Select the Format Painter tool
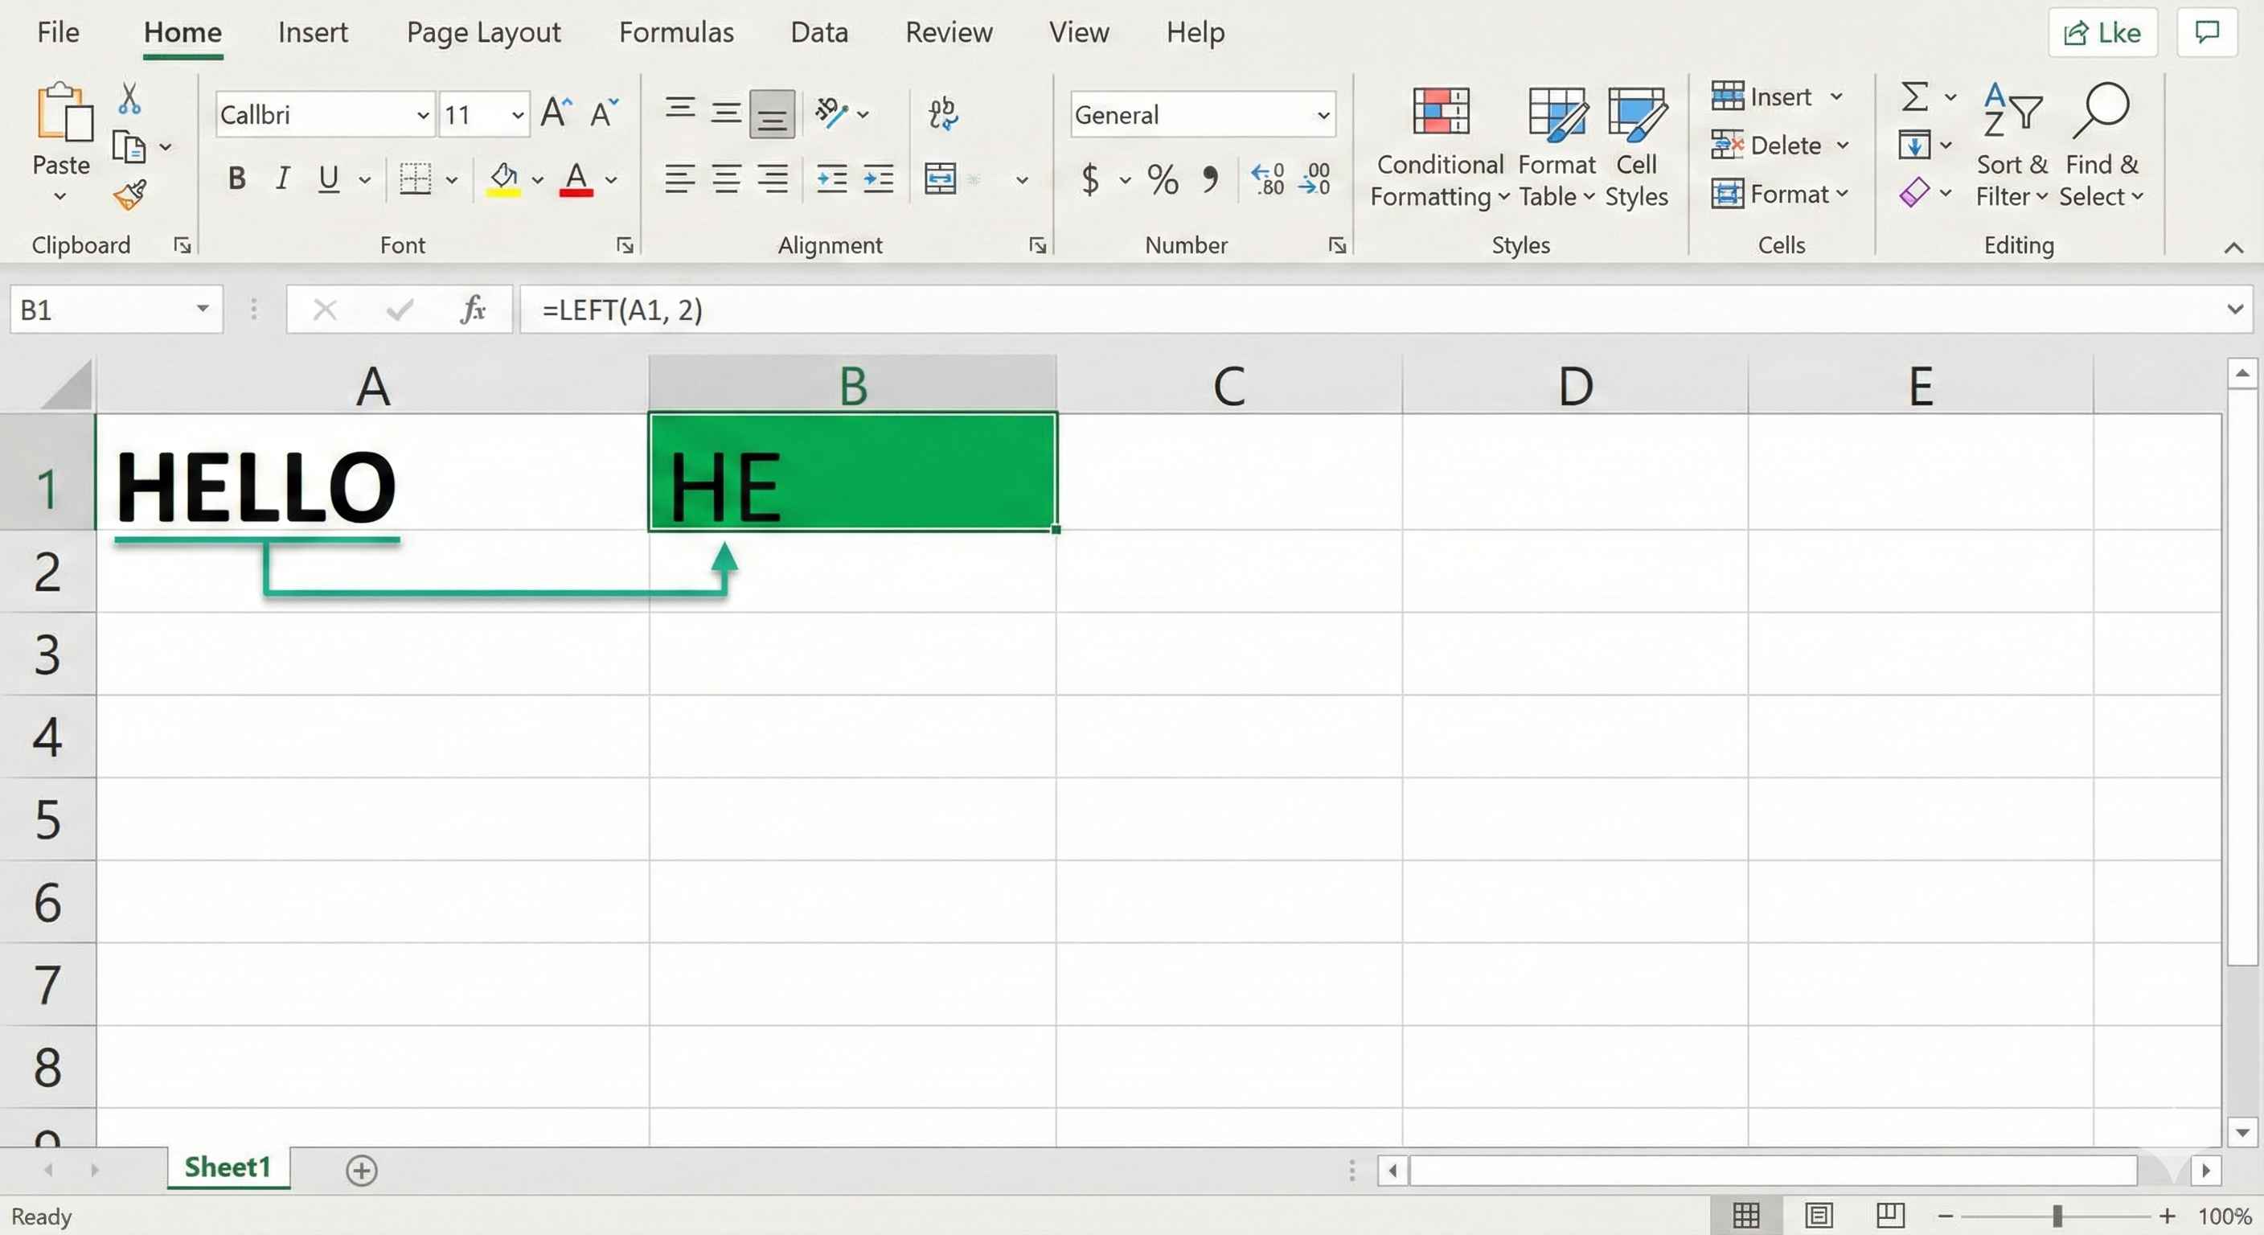The height and width of the screenshot is (1235, 2264). (129, 195)
